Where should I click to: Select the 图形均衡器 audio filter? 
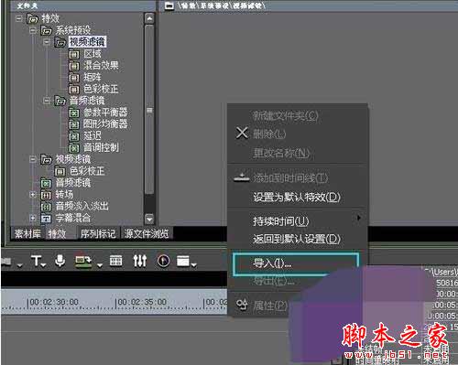(x=105, y=124)
